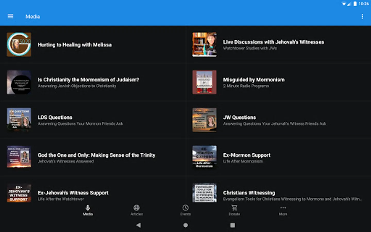This screenshot has width=371, height=232.
Task: Switch to the Articles tab
Action: click(x=137, y=210)
